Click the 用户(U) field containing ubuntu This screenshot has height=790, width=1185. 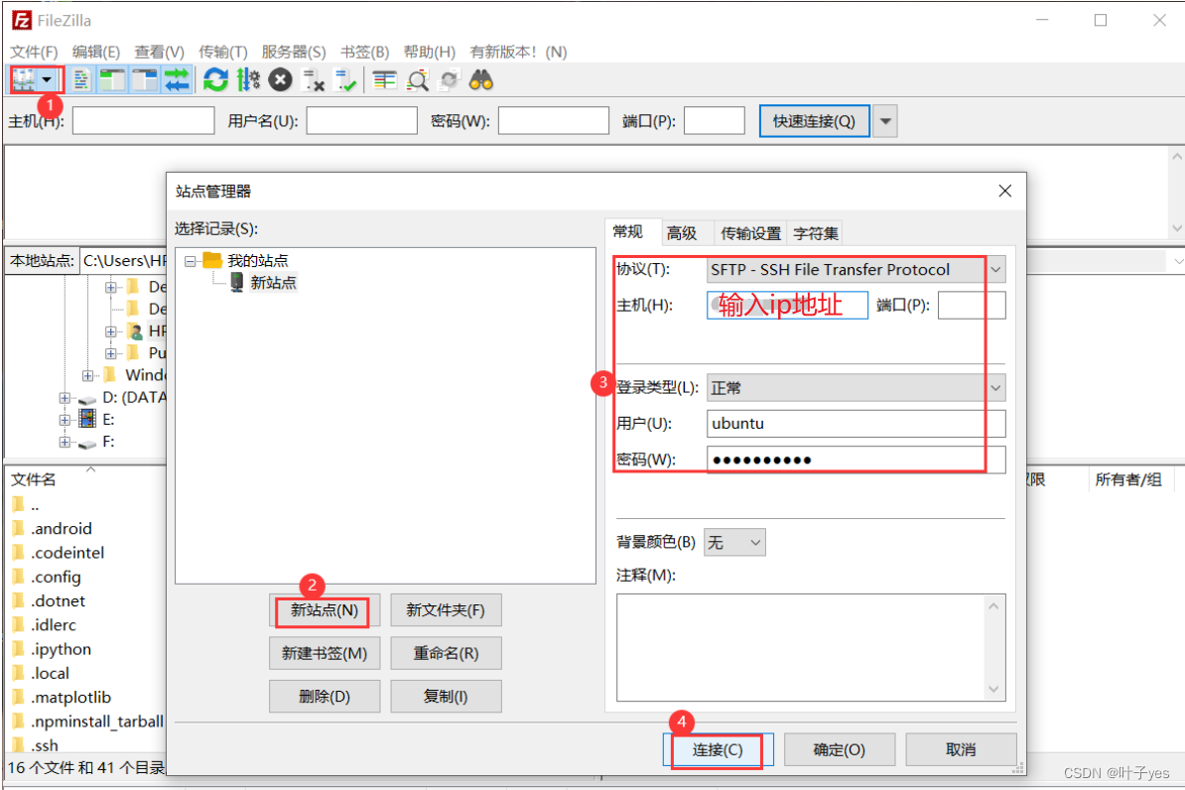tap(856, 424)
